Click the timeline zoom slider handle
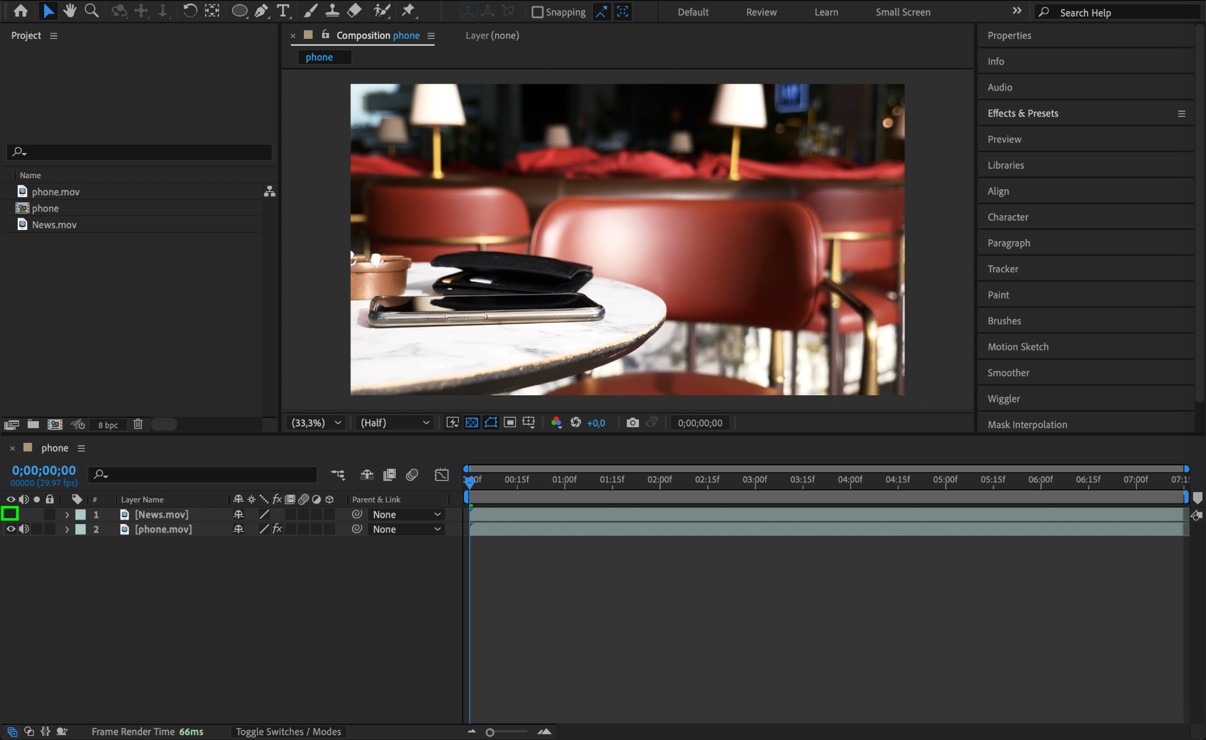Screen dimensions: 1206x740 point(490,732)
